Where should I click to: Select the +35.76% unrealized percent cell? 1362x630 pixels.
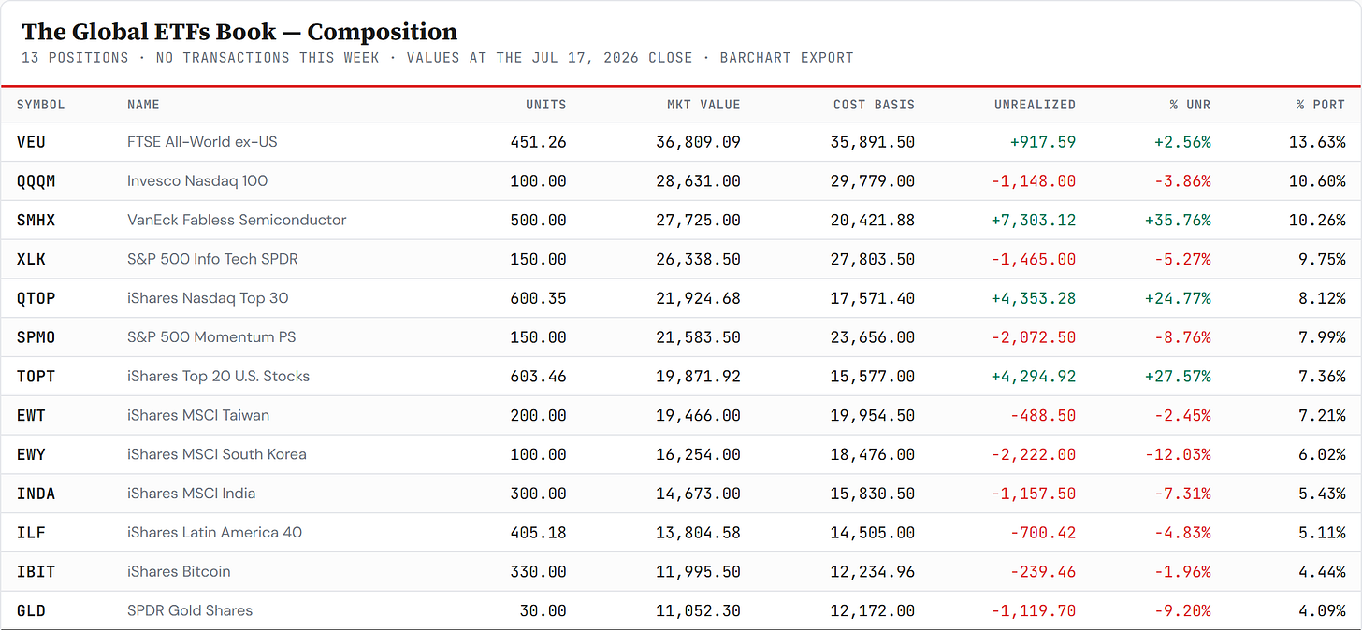click(1178, 221)
